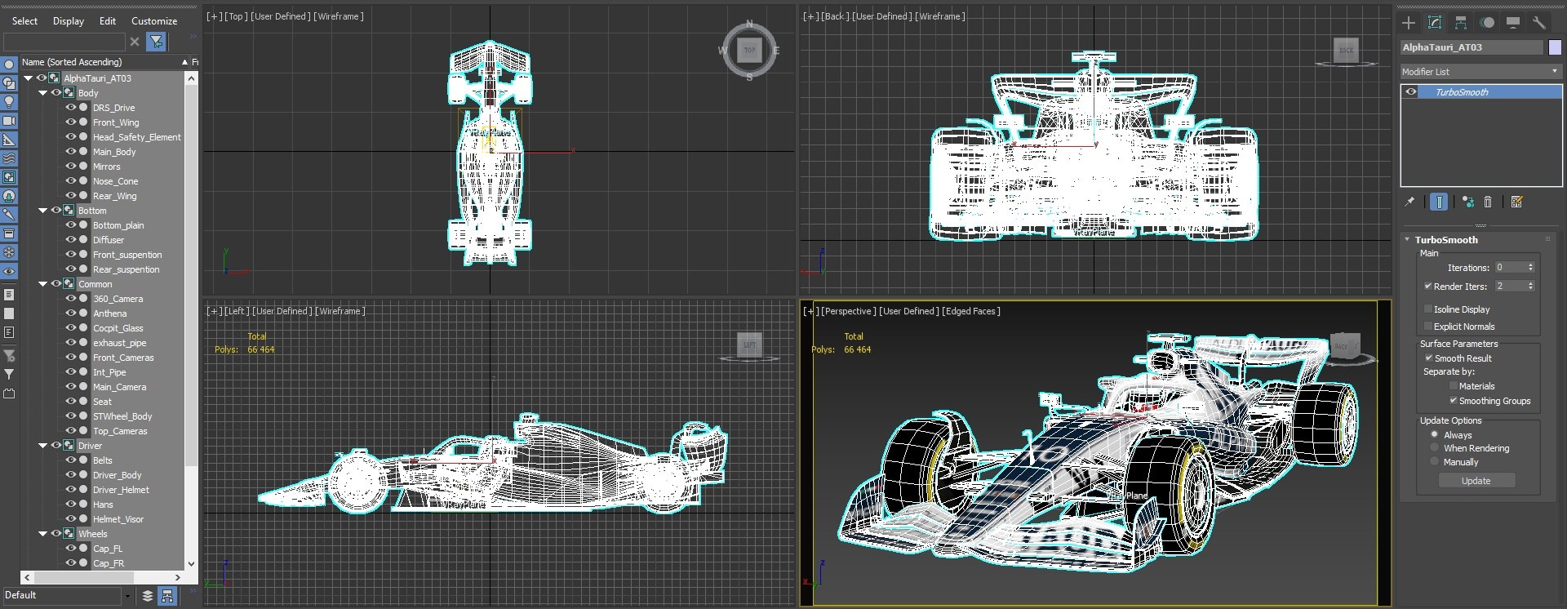
Task: Remove modifier with trash icon
Action: 1488,202
